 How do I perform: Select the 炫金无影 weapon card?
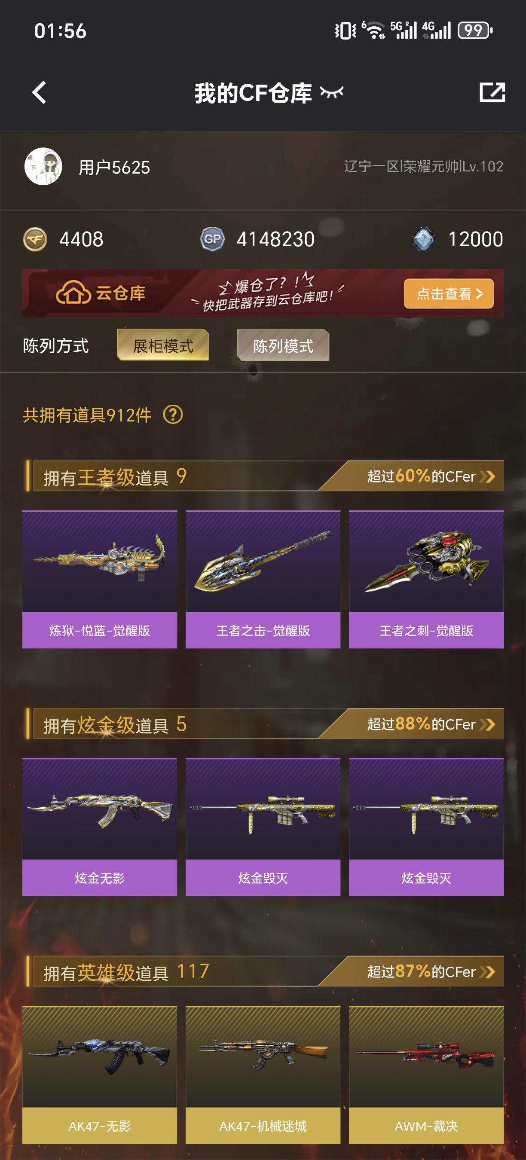click(100, 827)
